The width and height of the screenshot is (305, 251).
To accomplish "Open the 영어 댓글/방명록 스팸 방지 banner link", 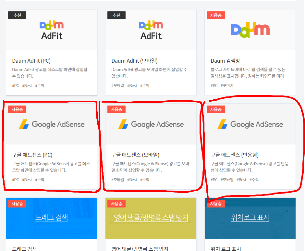I will [x=151, y=217].
